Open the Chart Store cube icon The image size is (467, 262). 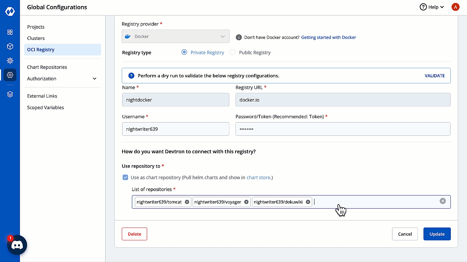point(10,46)
